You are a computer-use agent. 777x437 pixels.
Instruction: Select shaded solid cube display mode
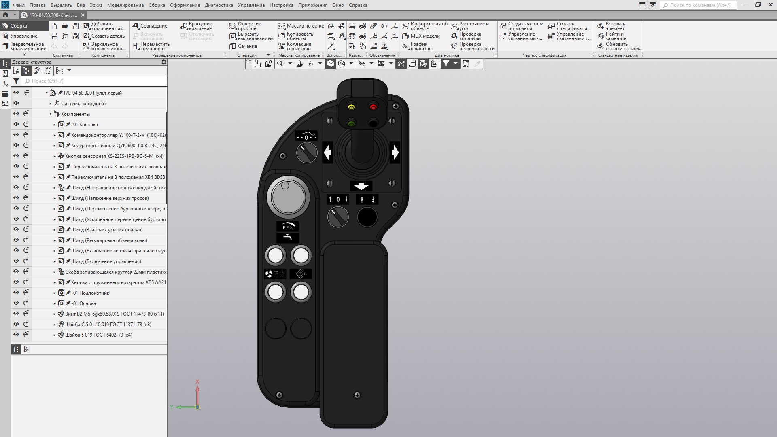331,64
